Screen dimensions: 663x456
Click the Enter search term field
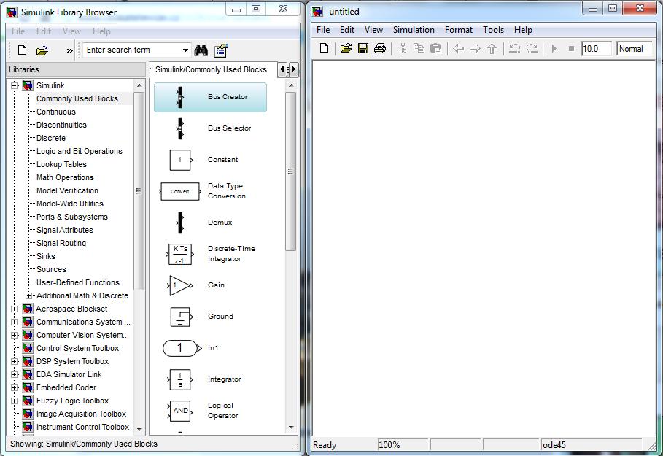click(132, 50)
